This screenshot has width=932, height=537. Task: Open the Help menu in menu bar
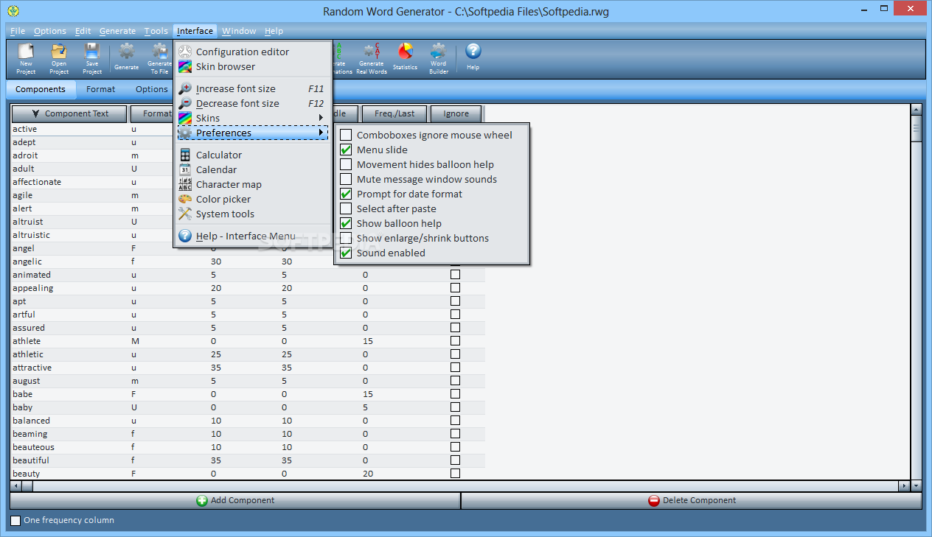274,31
